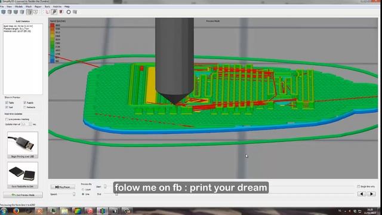Select the first view cube icon in toolbar
Viewport: 382px width, 215px height.
coord(4,12)
